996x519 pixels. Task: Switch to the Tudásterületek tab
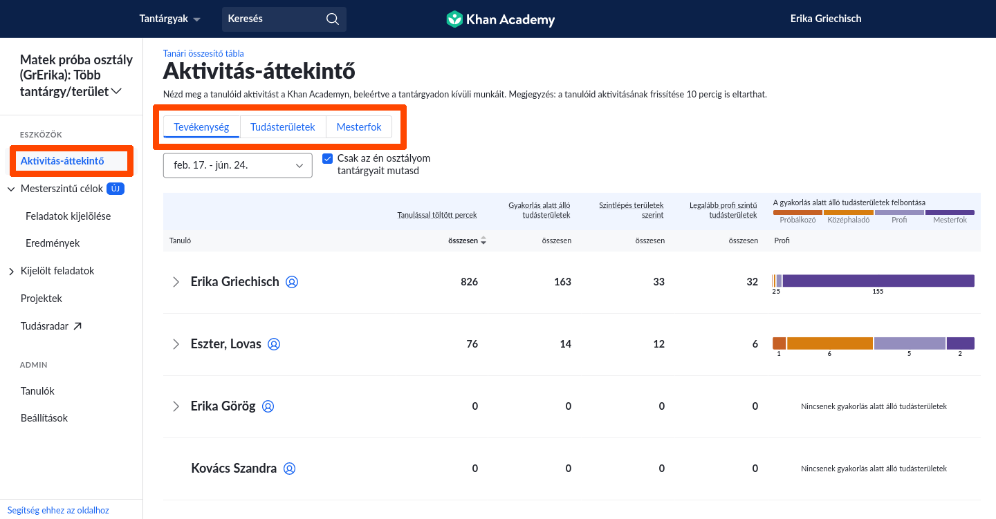pyautogui.click(x=282, y=127)
